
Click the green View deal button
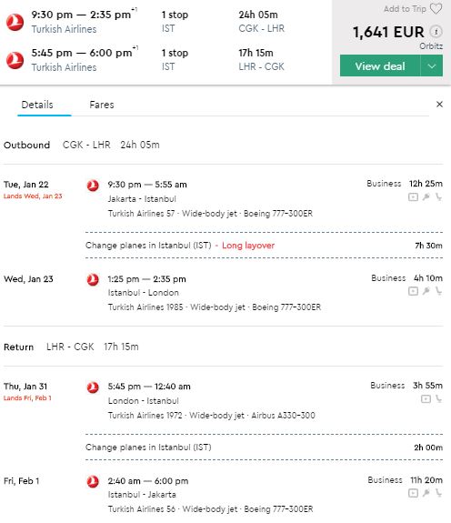(380, 66)
